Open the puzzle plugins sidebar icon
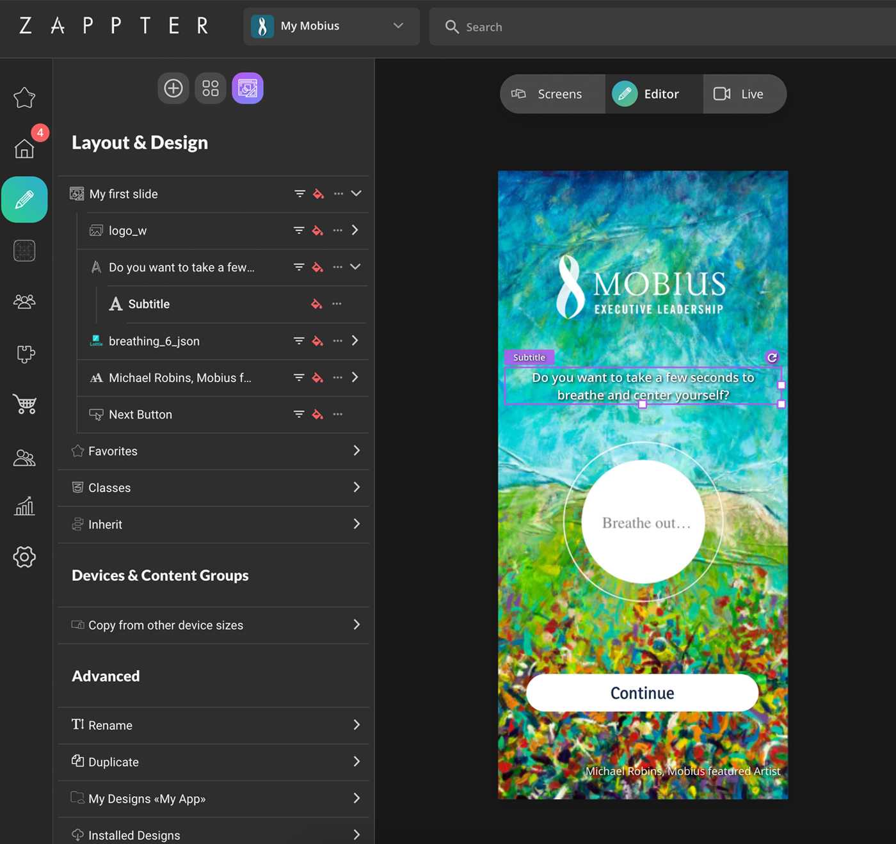The width and height of the screenshot is (896, 844). 24,353
